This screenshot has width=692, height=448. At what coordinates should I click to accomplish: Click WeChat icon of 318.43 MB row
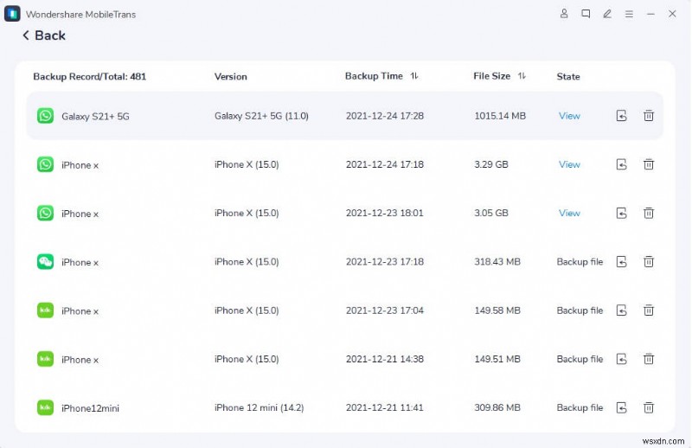(x=45, y=261)
